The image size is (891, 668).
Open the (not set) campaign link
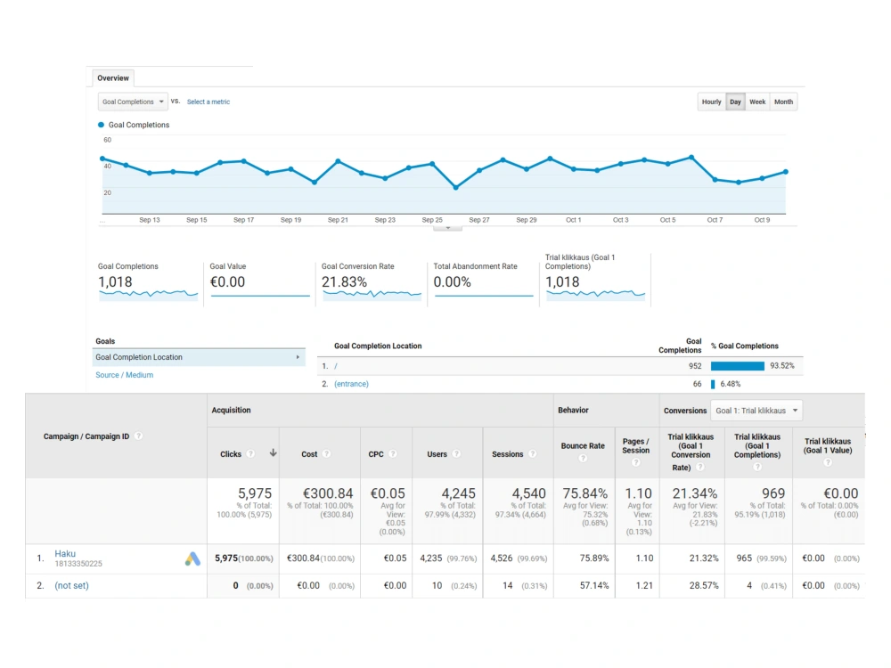71,586
